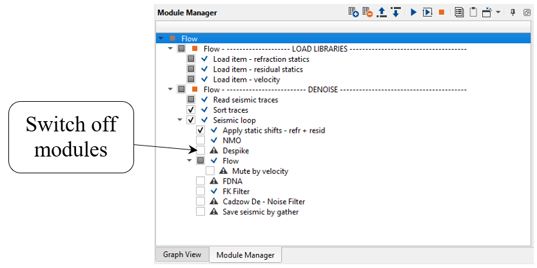Click the add module icon
Screen dimensions: 537x268
(353, 12)
